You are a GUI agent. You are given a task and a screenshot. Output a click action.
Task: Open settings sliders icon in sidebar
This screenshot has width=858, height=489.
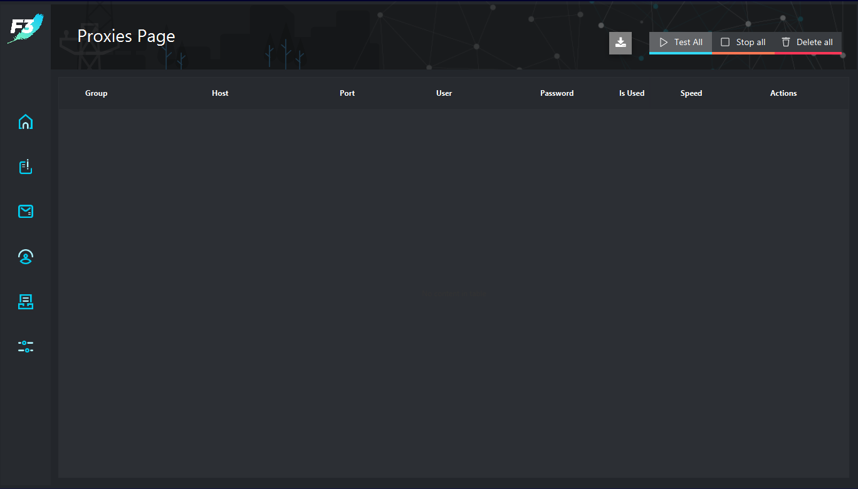[26, 346]
